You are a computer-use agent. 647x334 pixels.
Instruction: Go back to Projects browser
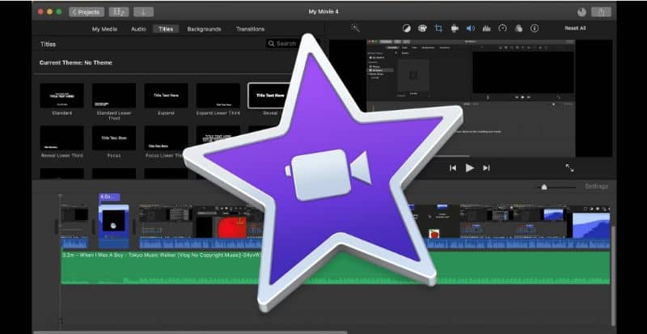coord(87,12)
